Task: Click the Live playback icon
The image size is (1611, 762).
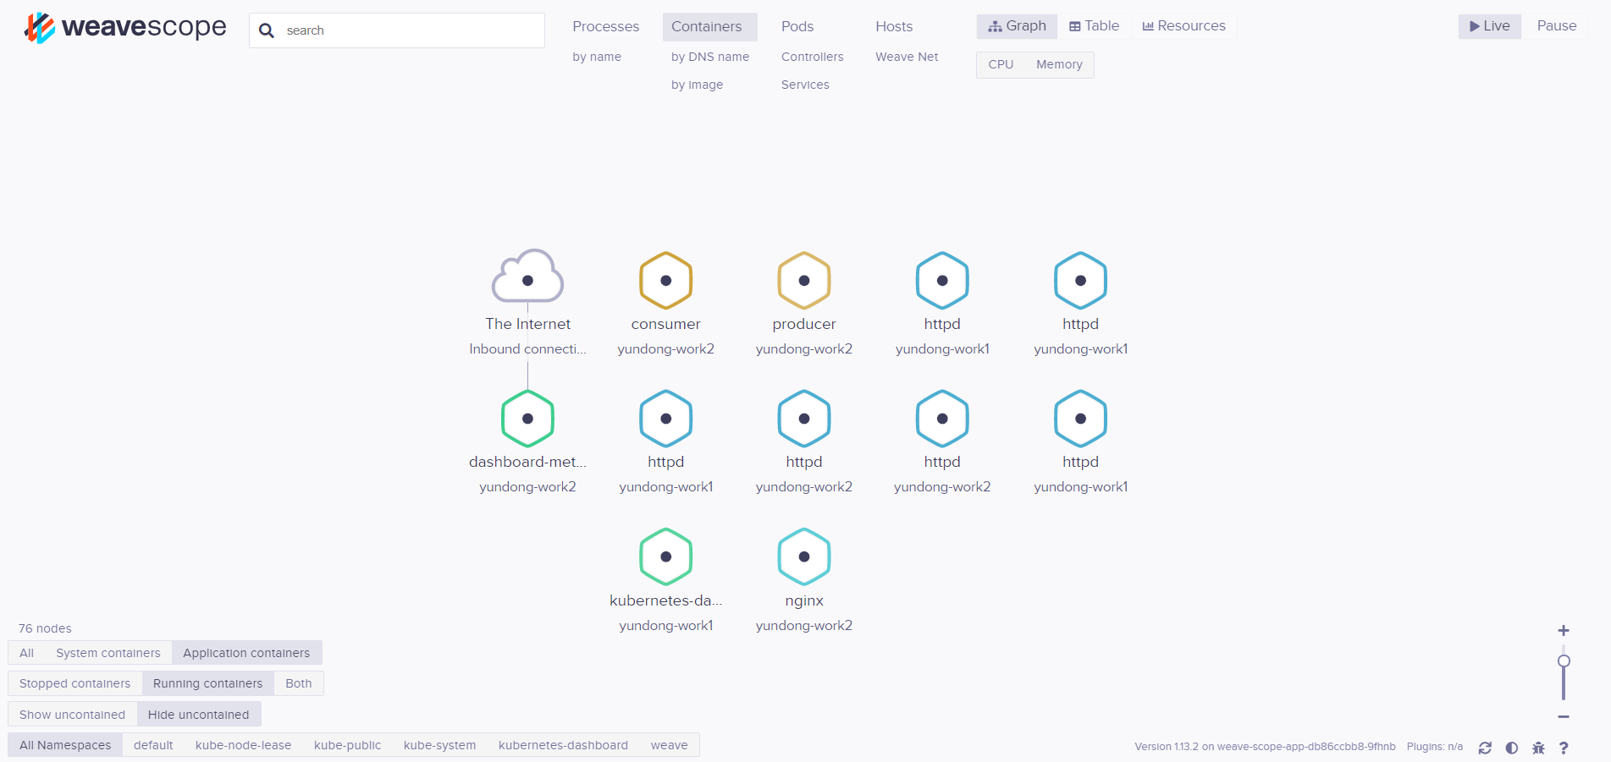Action: pyautogui.click(x=1473, y=26)
